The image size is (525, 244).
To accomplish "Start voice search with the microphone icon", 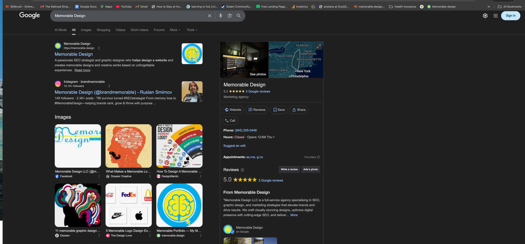I will click(221, 16).
